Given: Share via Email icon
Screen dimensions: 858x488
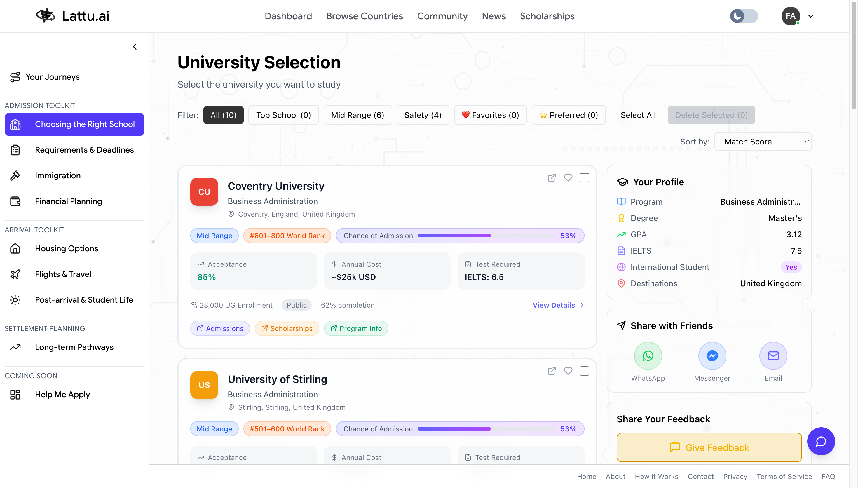Looking at the screenshot, I should click(x=773, y=356).
